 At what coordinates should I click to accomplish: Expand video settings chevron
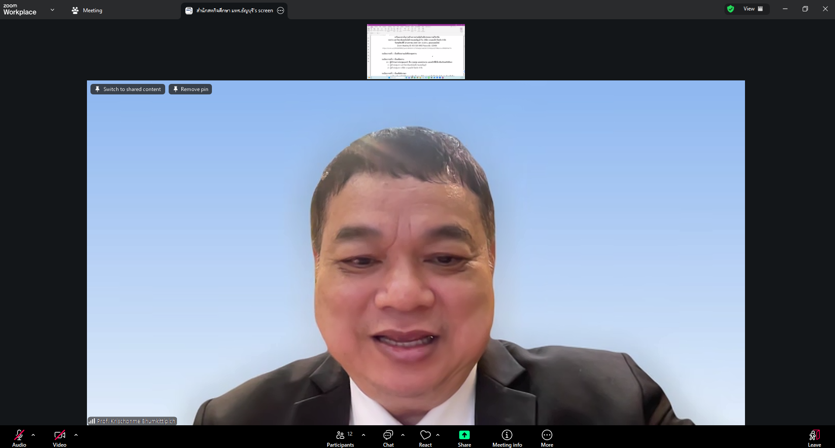pos(76,435)
